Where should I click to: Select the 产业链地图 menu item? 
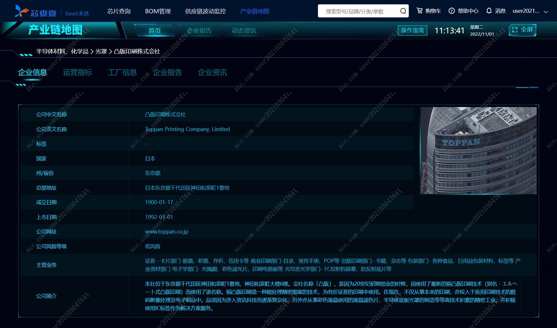255,11
